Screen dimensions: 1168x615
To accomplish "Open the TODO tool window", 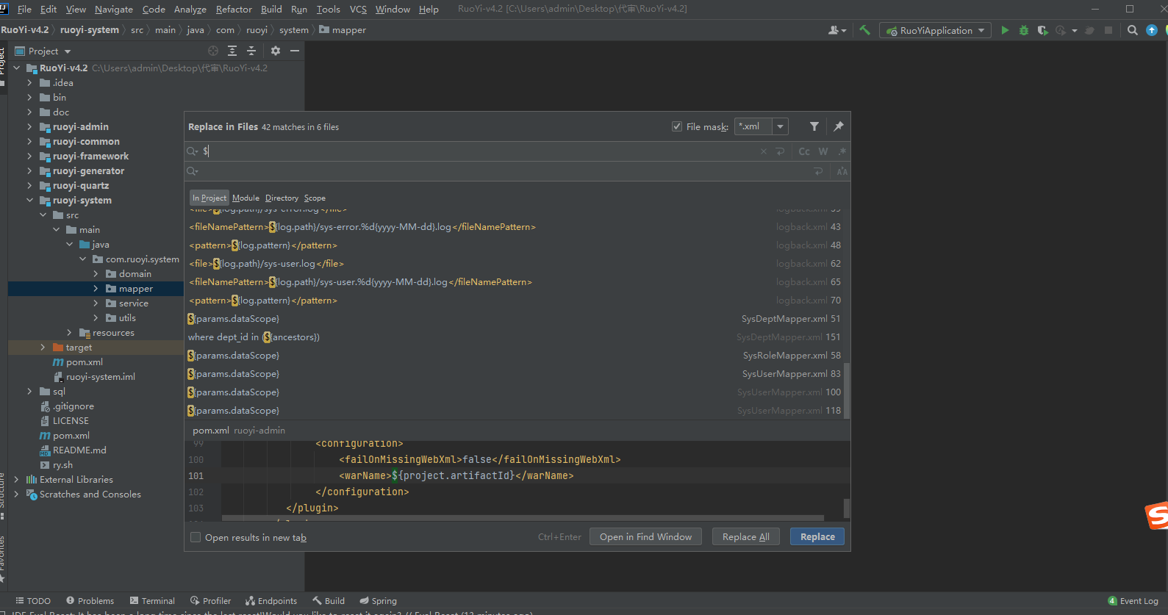I will tap(33, 601).
